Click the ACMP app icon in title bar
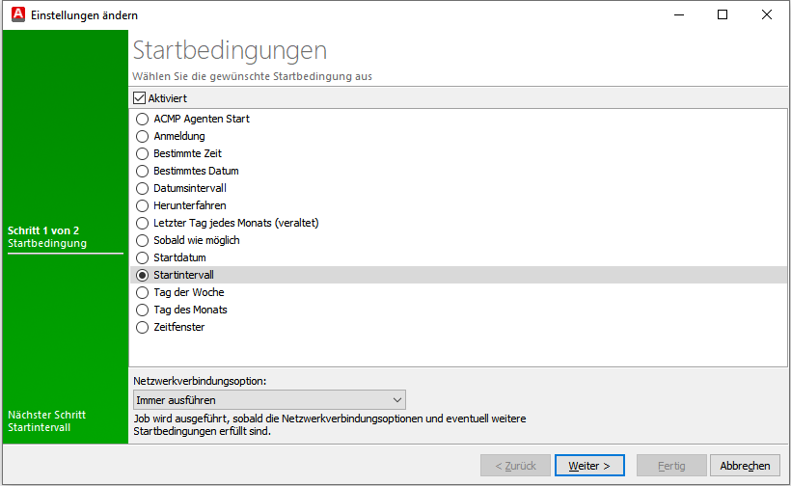 point(16,15)
